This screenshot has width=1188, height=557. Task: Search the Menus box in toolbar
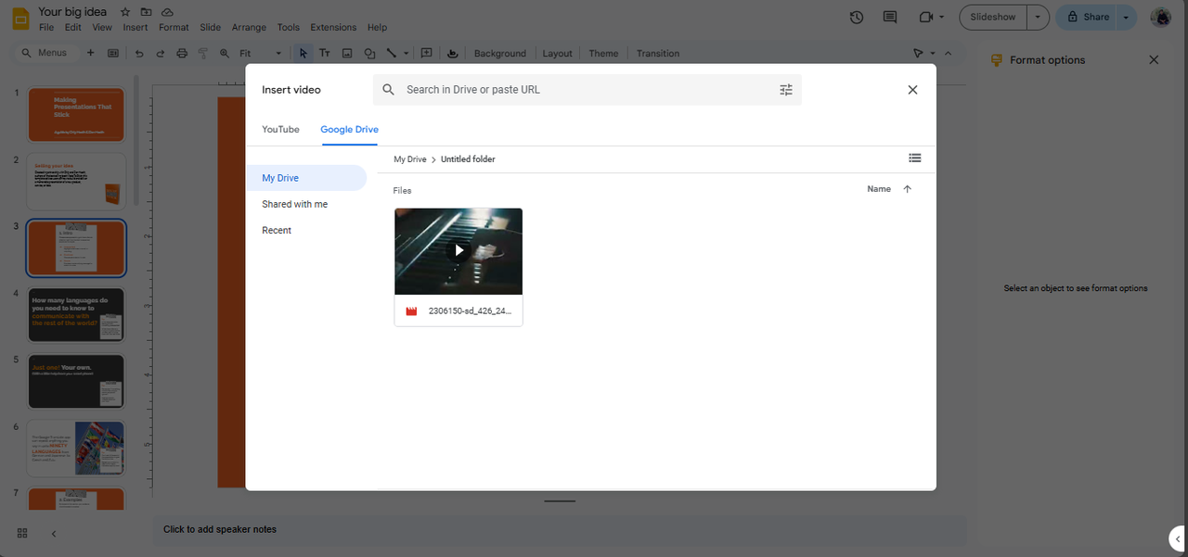point(46,53)
